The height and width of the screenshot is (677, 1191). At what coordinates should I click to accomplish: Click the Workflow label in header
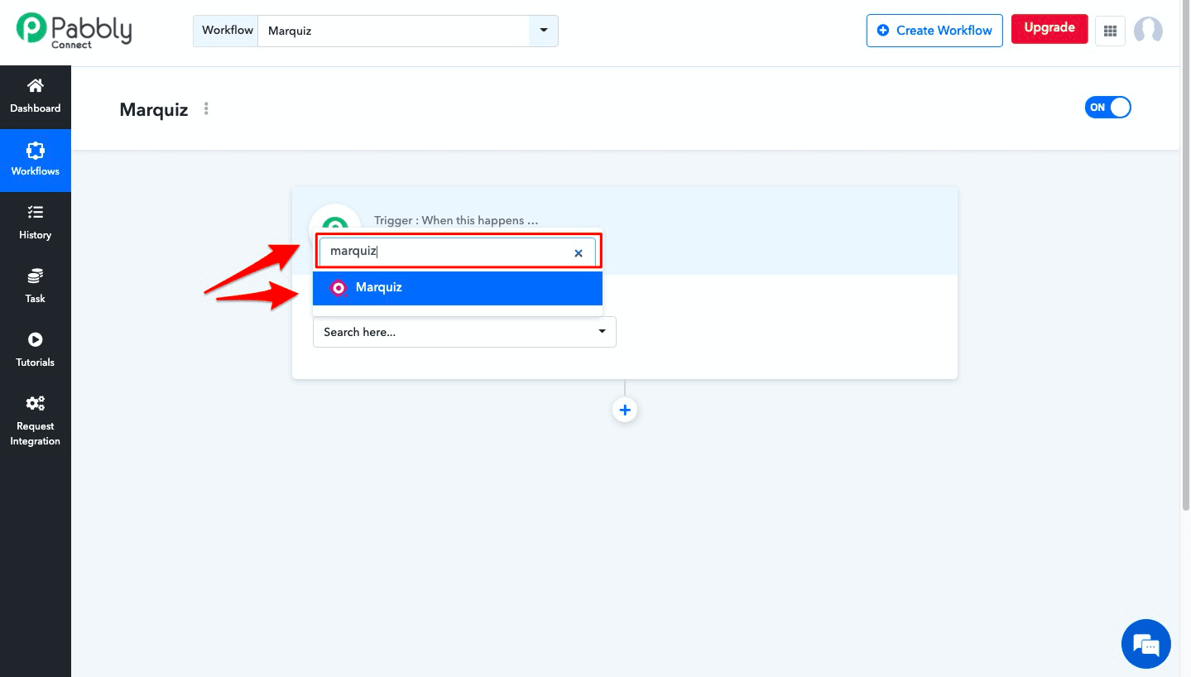pos(227,31)
